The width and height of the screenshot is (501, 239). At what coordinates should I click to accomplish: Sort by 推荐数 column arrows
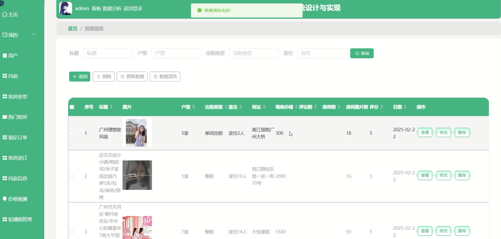tap(339, 107)
